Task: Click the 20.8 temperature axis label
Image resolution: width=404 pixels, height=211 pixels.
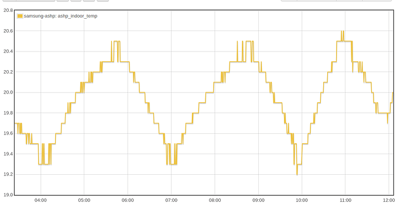Action: coord(8,11)
